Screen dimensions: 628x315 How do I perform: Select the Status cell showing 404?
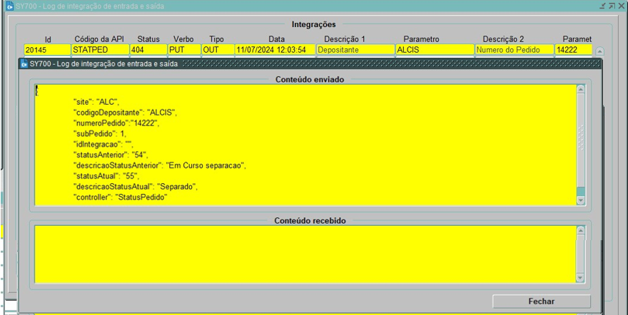pos(148,50)
